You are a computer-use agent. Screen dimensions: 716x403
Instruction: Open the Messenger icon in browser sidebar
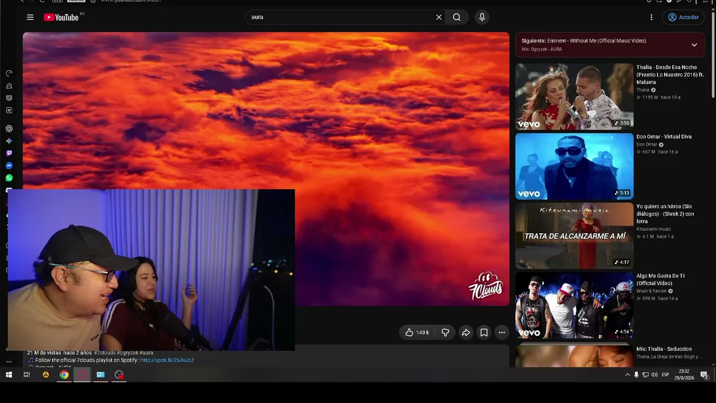[x=9, y=166]
